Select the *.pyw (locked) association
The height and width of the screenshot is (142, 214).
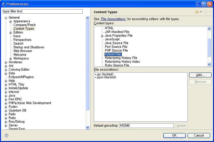(105, 77)
